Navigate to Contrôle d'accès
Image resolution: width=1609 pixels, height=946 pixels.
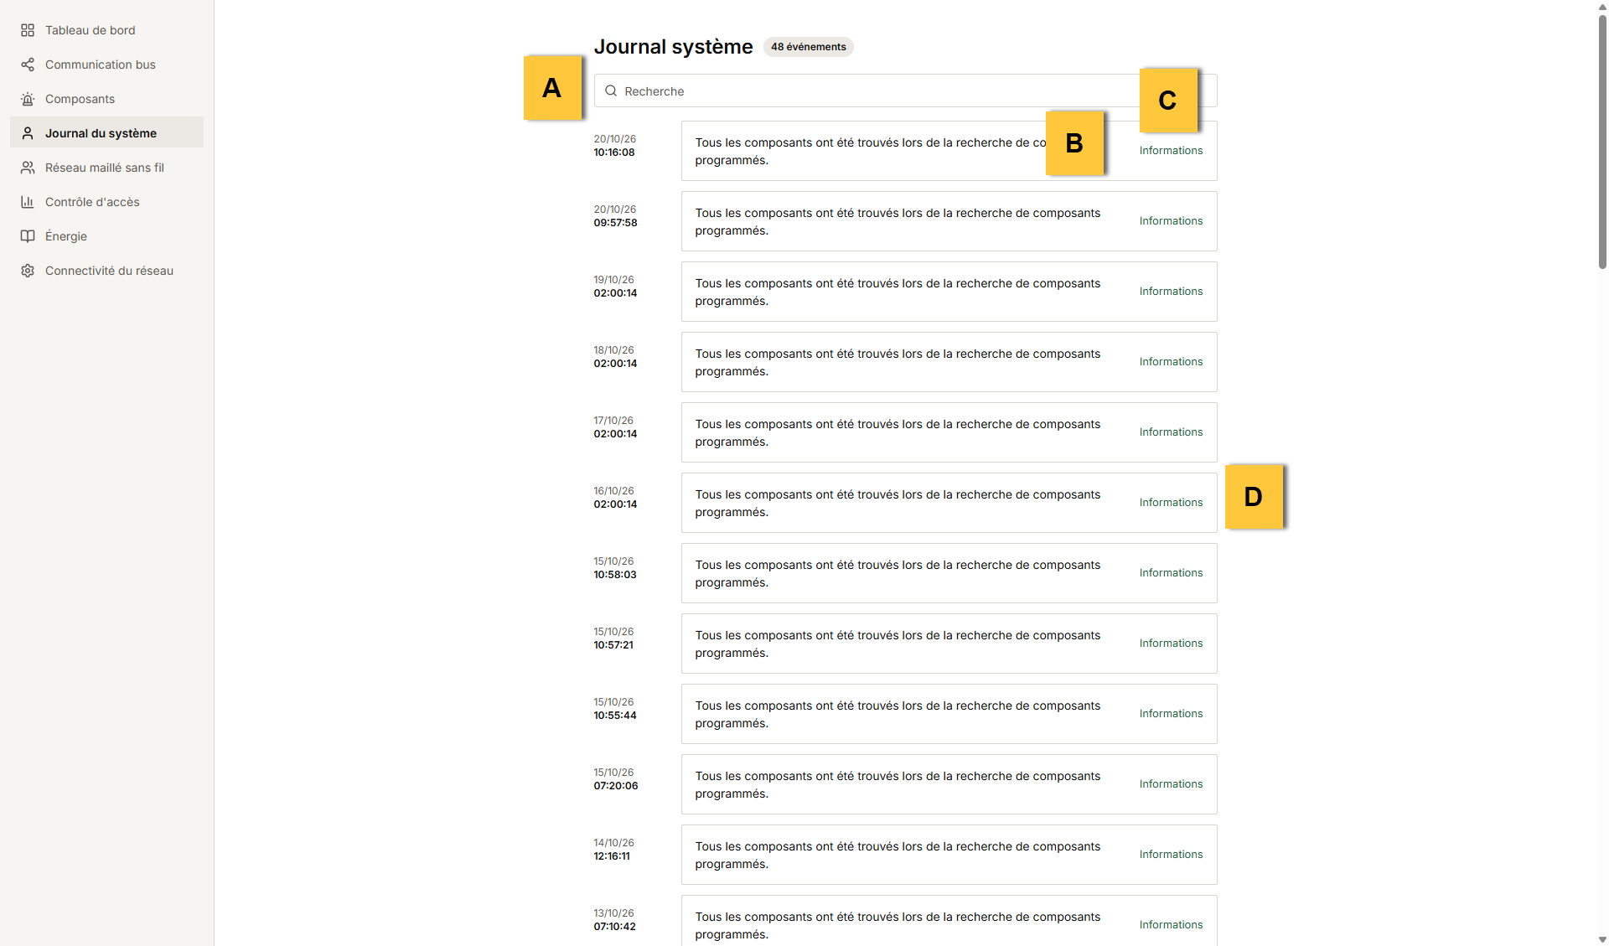(x=106, y=202)
